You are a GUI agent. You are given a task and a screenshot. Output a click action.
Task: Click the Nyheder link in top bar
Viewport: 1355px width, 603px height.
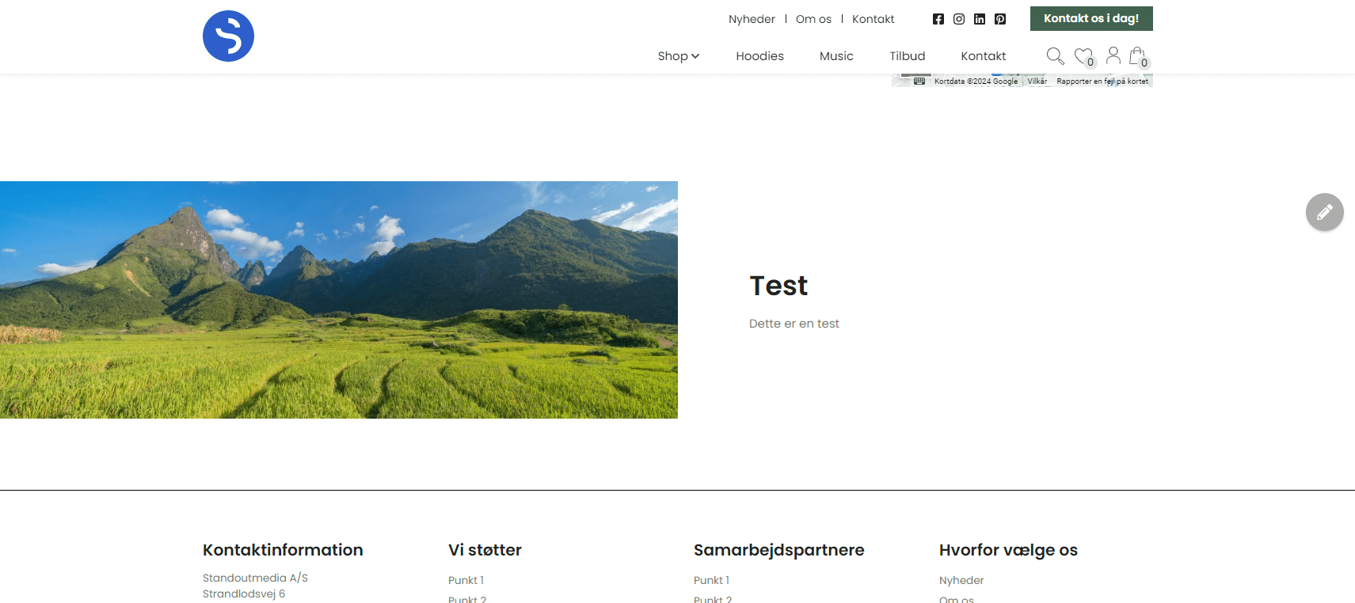(752, 19)
